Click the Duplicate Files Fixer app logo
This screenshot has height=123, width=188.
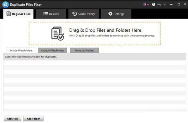[x=5, y=5]
